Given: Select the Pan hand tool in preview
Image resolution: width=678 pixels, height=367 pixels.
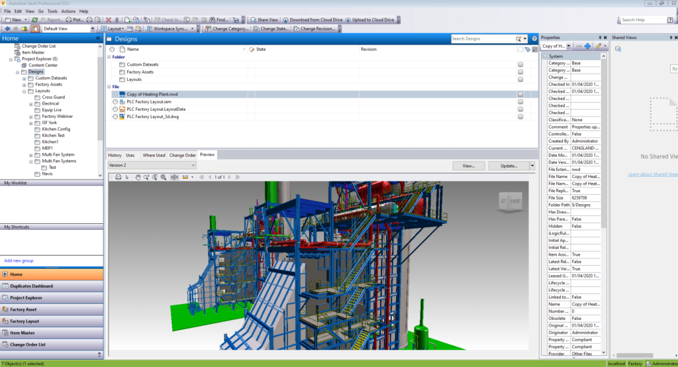Looking at the screenshot, I should (x=138, y=177).
